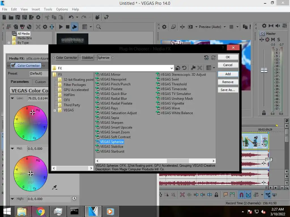Viewport: 290px width, 217px height.
Task: Expand the VEGAS folder tree node
Action: pos(55,110)
